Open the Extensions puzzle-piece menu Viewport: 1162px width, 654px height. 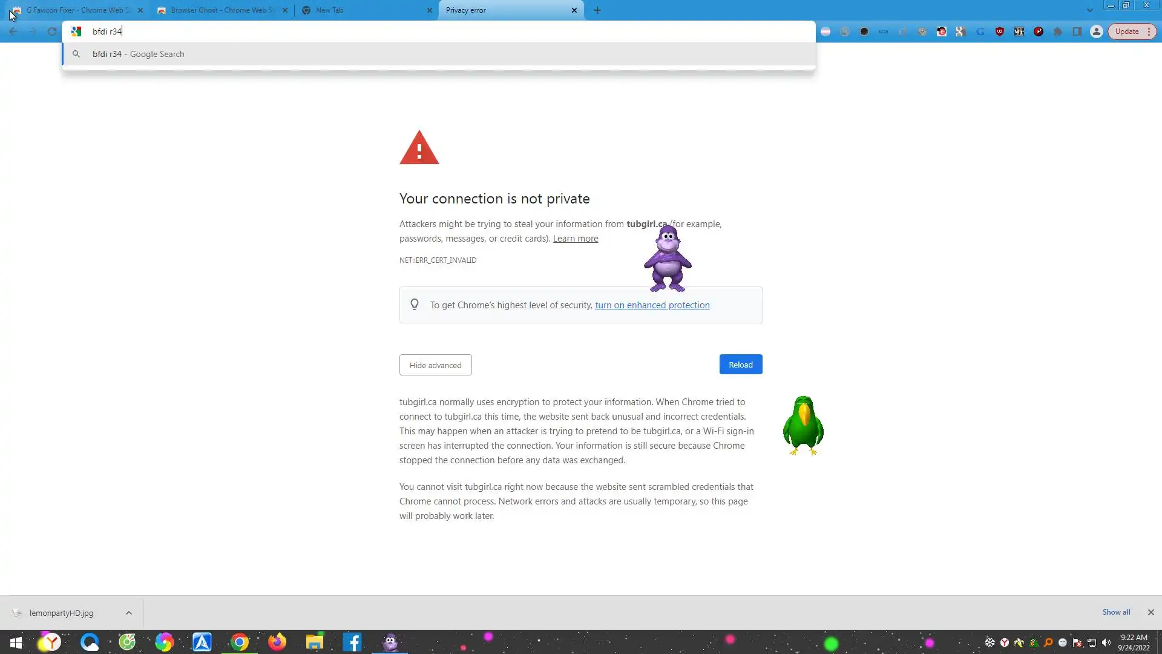point(1057,31)
